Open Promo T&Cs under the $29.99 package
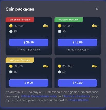106x110 pixels. (29, 50)
